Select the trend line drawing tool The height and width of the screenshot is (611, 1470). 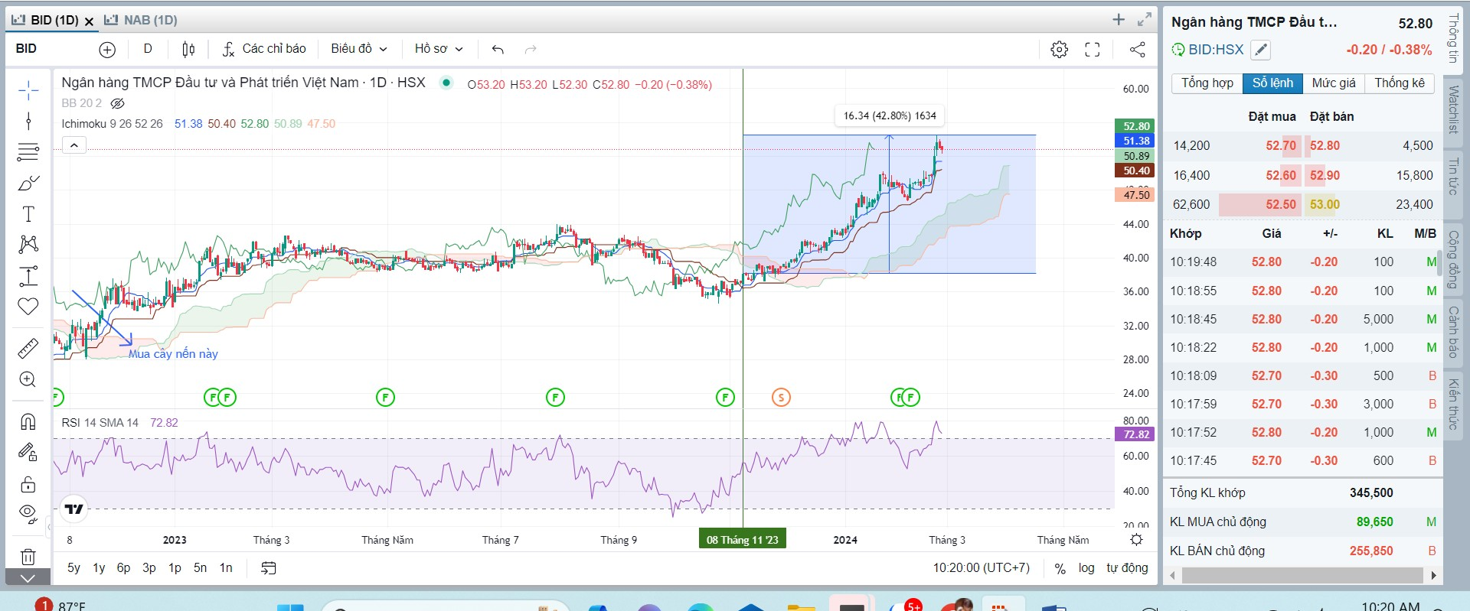pyautogui.click(x=28, y=121)
